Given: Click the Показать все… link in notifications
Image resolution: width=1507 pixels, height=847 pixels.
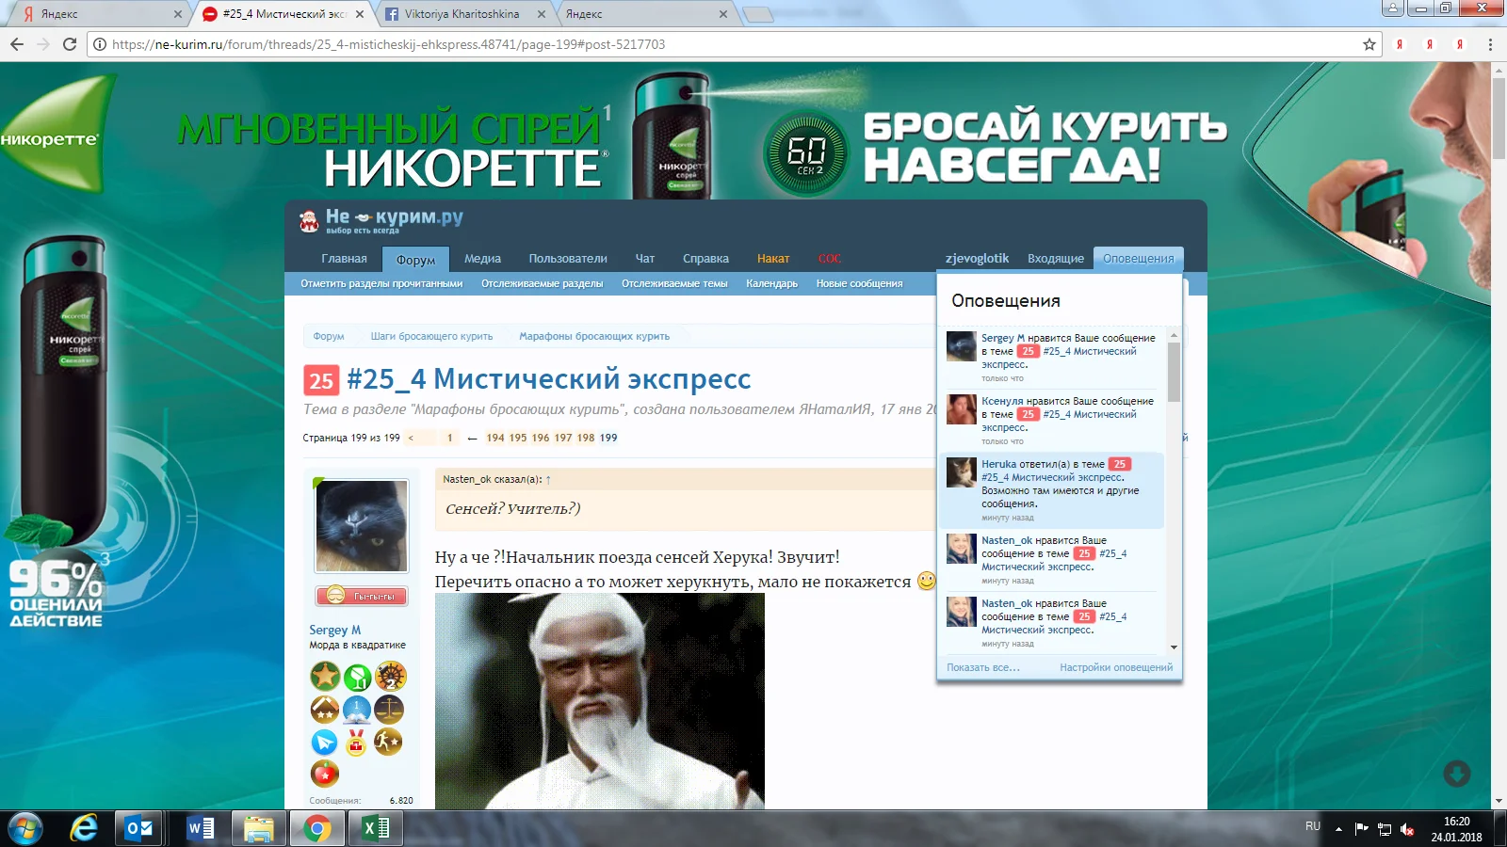Looking at the screenshot, I should coord(982,667).
